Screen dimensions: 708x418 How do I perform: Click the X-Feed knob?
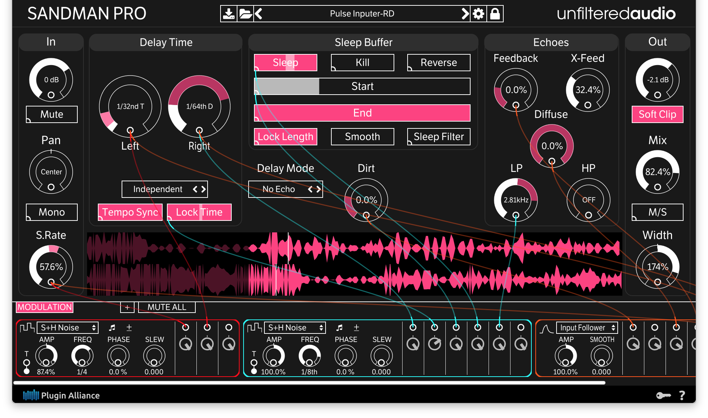pos(588,90)
